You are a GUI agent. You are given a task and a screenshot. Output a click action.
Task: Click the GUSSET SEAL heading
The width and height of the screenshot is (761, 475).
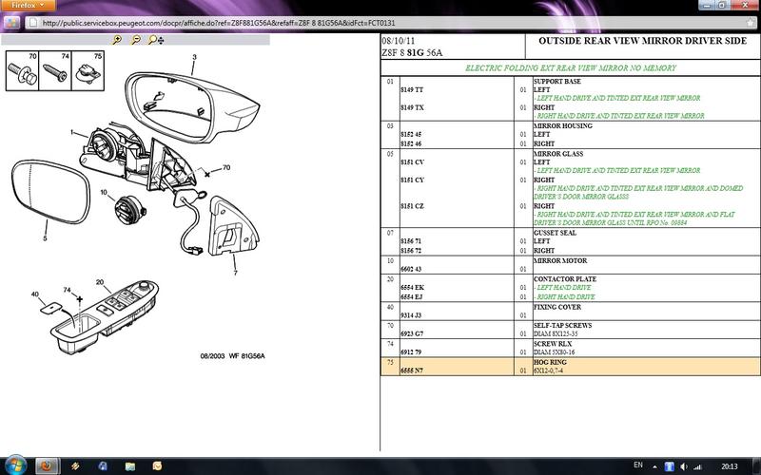pos(556,233)
